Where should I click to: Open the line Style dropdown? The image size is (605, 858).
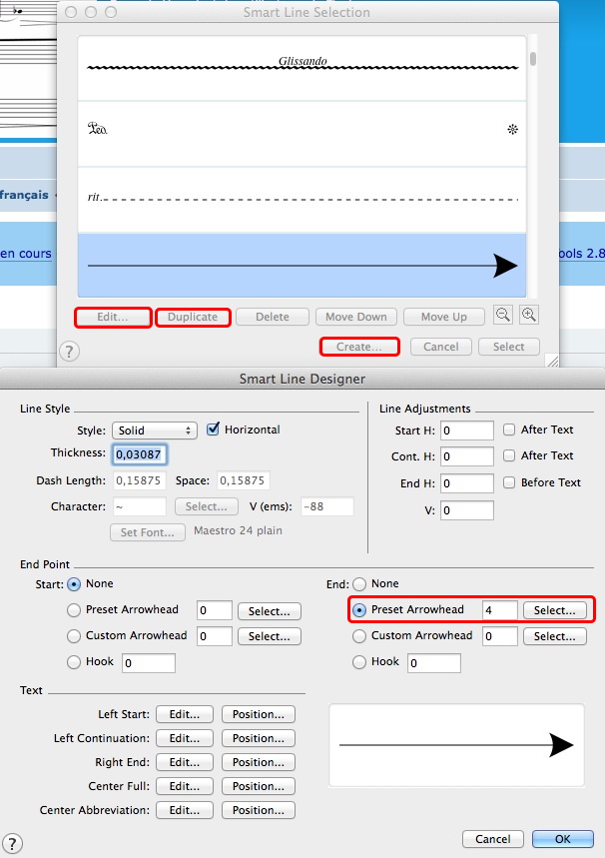pos(154,430)
